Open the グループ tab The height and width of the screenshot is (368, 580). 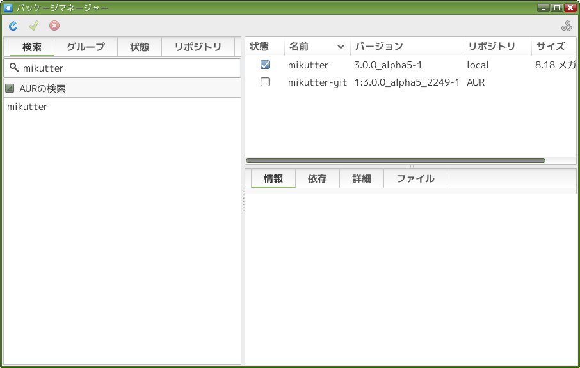click(x=86, y=47)
